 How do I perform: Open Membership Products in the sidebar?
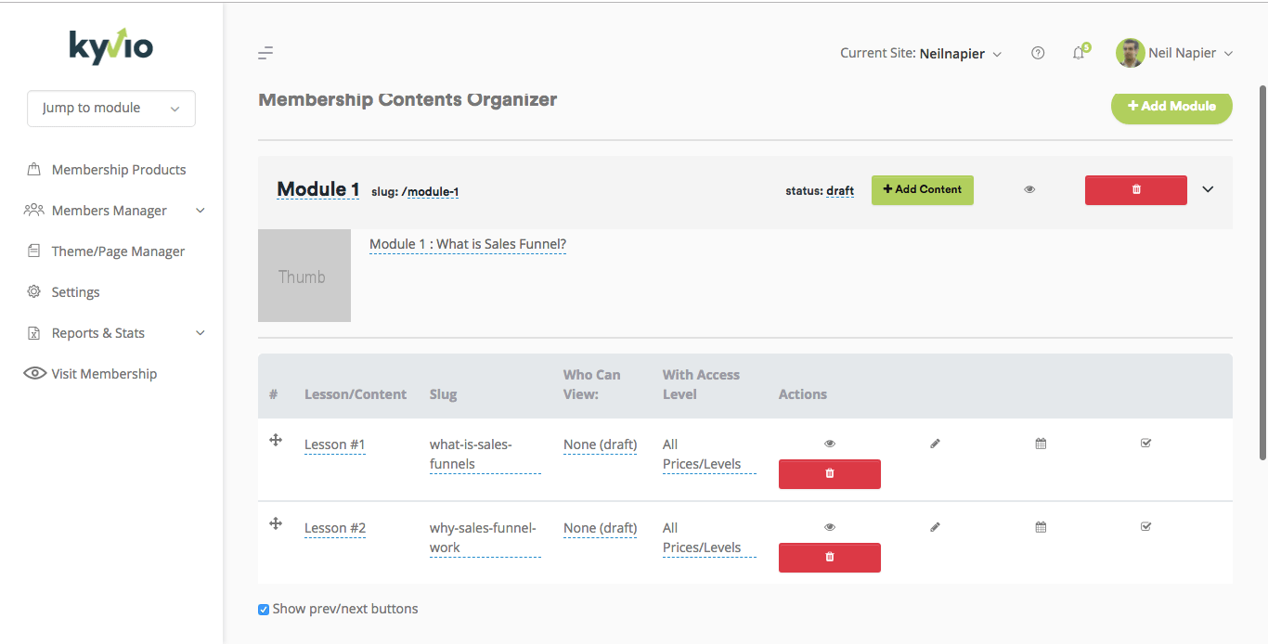(119, 170)
